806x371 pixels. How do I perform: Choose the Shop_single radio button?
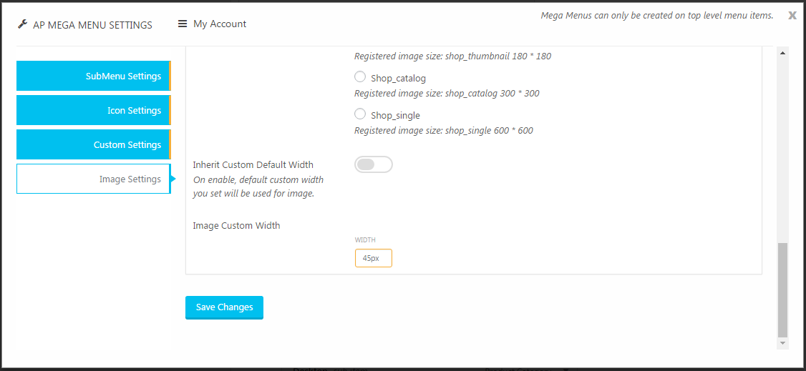click(x=360, y=114)
